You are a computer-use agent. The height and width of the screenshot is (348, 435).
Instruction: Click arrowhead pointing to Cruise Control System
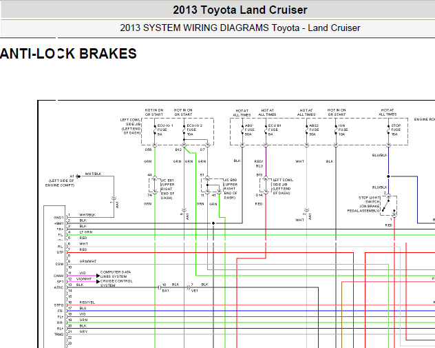point(98,282)
